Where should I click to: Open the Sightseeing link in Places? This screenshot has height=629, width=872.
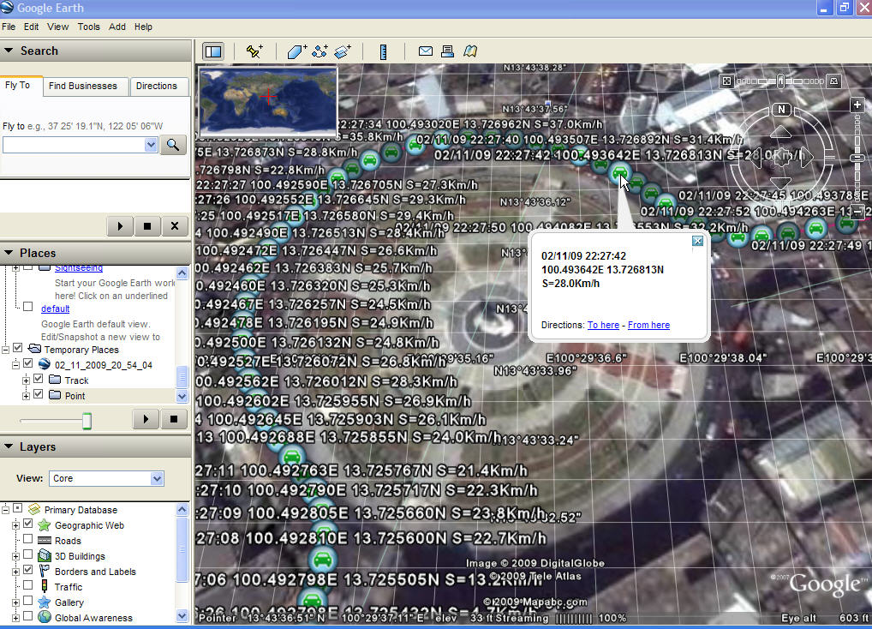(x=79, y=267)
